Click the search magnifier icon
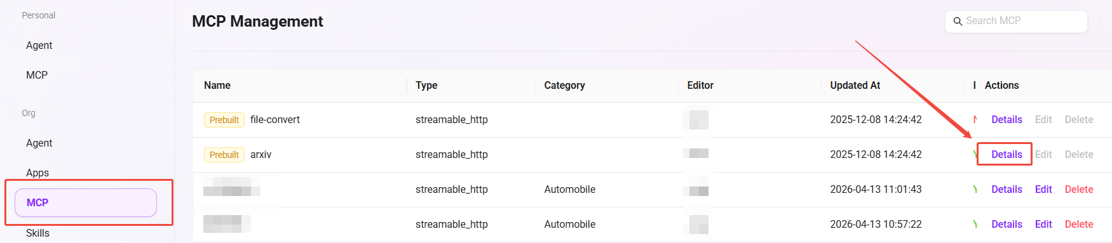 [x=958, y=22]
